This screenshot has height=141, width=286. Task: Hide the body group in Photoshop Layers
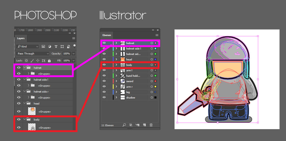point(19,119)
